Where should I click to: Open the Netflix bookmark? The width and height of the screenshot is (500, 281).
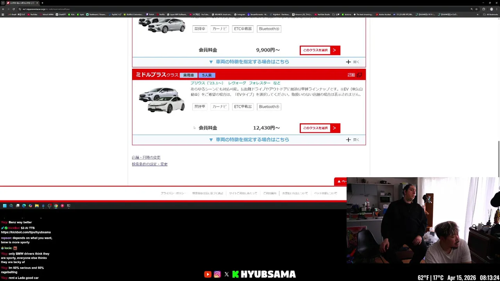[161, 14]
